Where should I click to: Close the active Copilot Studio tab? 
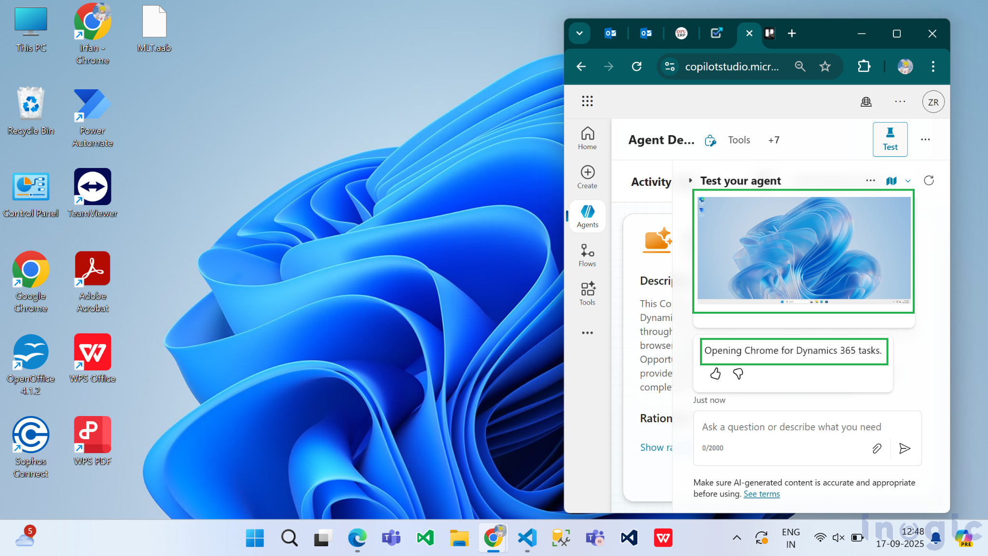tap(749, 33)
